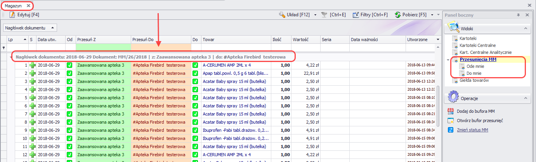The height and width of the screenshot is (162, 536).
Task: Open Układ [F12] layout wrench icon
Action: [282, 15]
